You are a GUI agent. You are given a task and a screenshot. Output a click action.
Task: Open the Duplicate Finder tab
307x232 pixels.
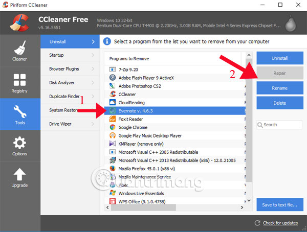(70, 97)
